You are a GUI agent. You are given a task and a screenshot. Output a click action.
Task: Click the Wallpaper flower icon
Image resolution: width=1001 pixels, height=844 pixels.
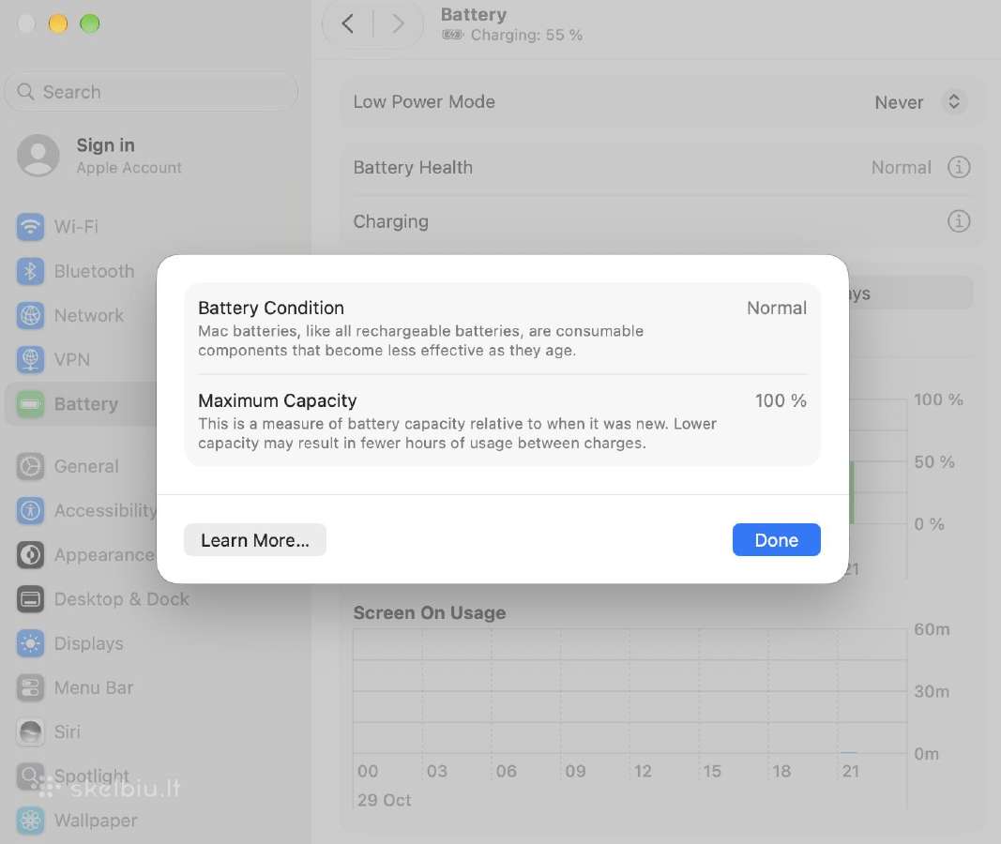[30, 821]
